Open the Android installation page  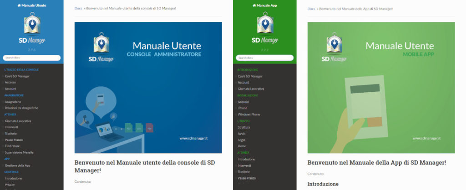pos(243,102)
